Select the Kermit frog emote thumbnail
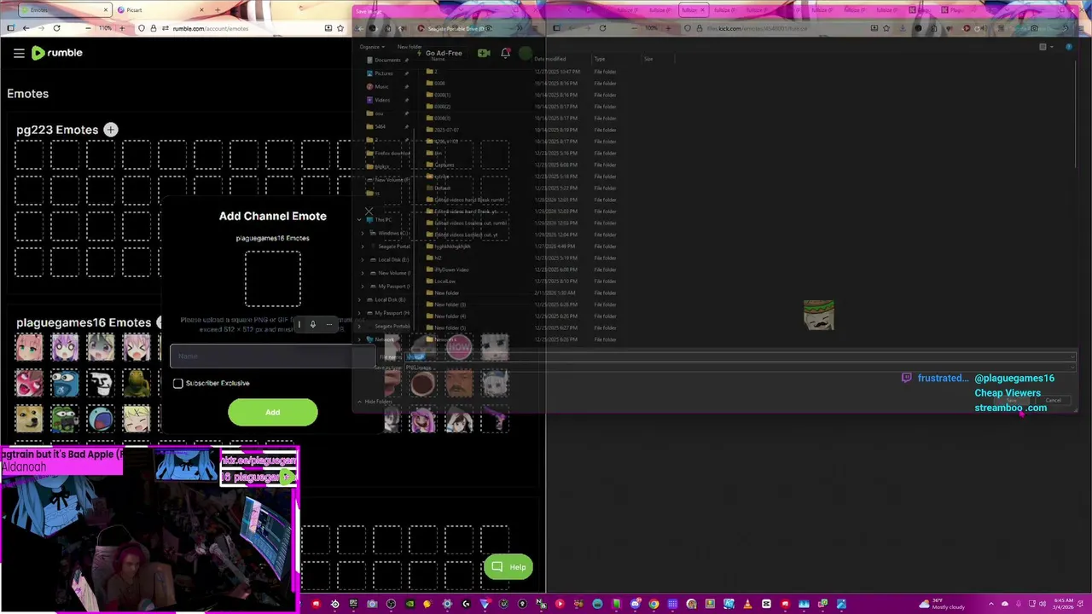Screen dimensions: 1092x614 (136, 383)
